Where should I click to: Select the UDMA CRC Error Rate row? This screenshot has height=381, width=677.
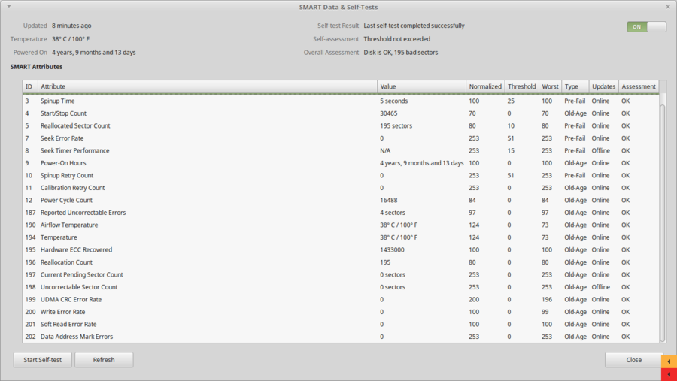pyautogui.click(x=341, y=299)
